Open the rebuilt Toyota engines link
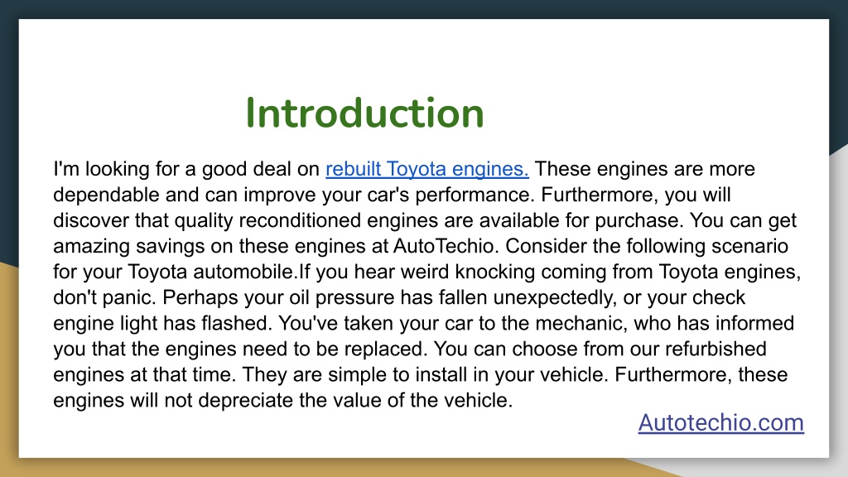This screenshot has height=477, width=848. [x=426, y=169]
